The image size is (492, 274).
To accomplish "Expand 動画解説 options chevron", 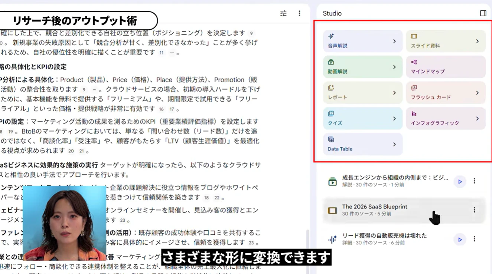I will tap(394, 67).
